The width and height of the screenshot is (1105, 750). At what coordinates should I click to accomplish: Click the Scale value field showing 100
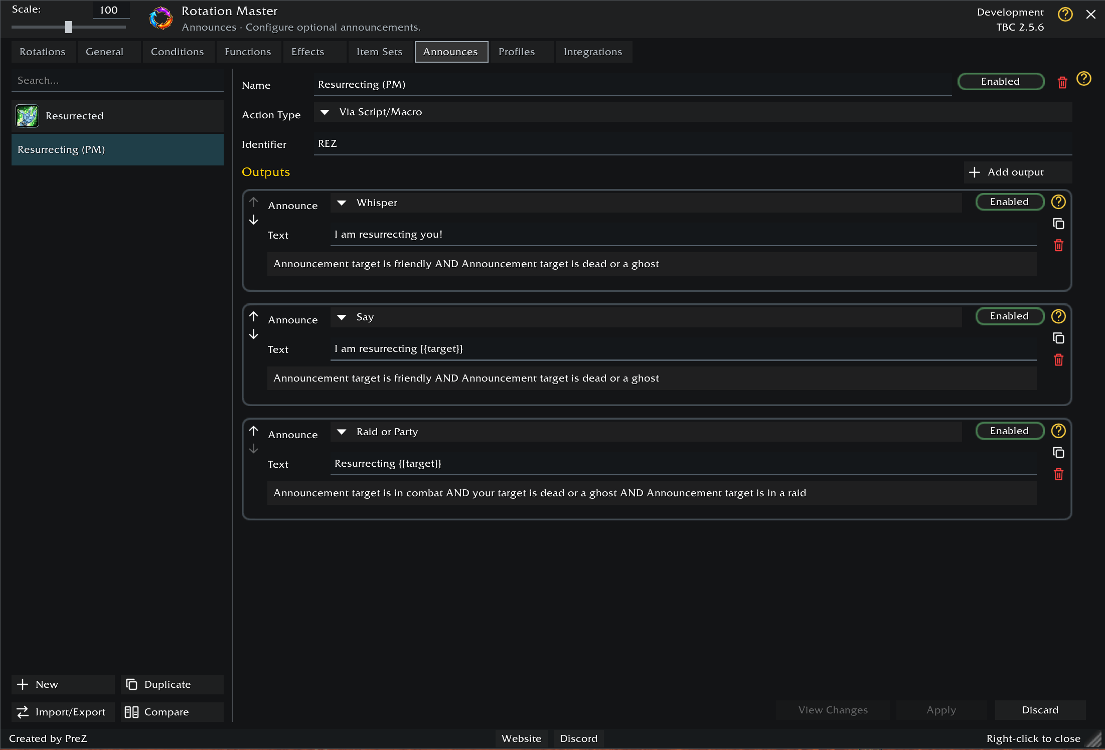110,11
